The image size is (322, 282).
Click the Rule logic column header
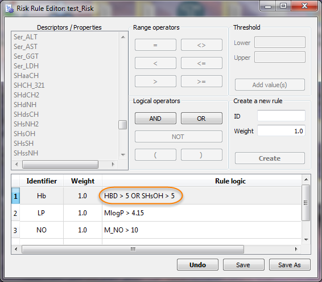pyautogui.click(x=230, y=181)
